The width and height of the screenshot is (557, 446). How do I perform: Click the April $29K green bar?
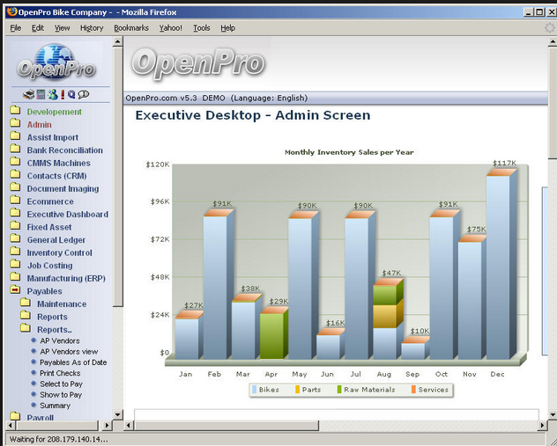pos(274,333)
